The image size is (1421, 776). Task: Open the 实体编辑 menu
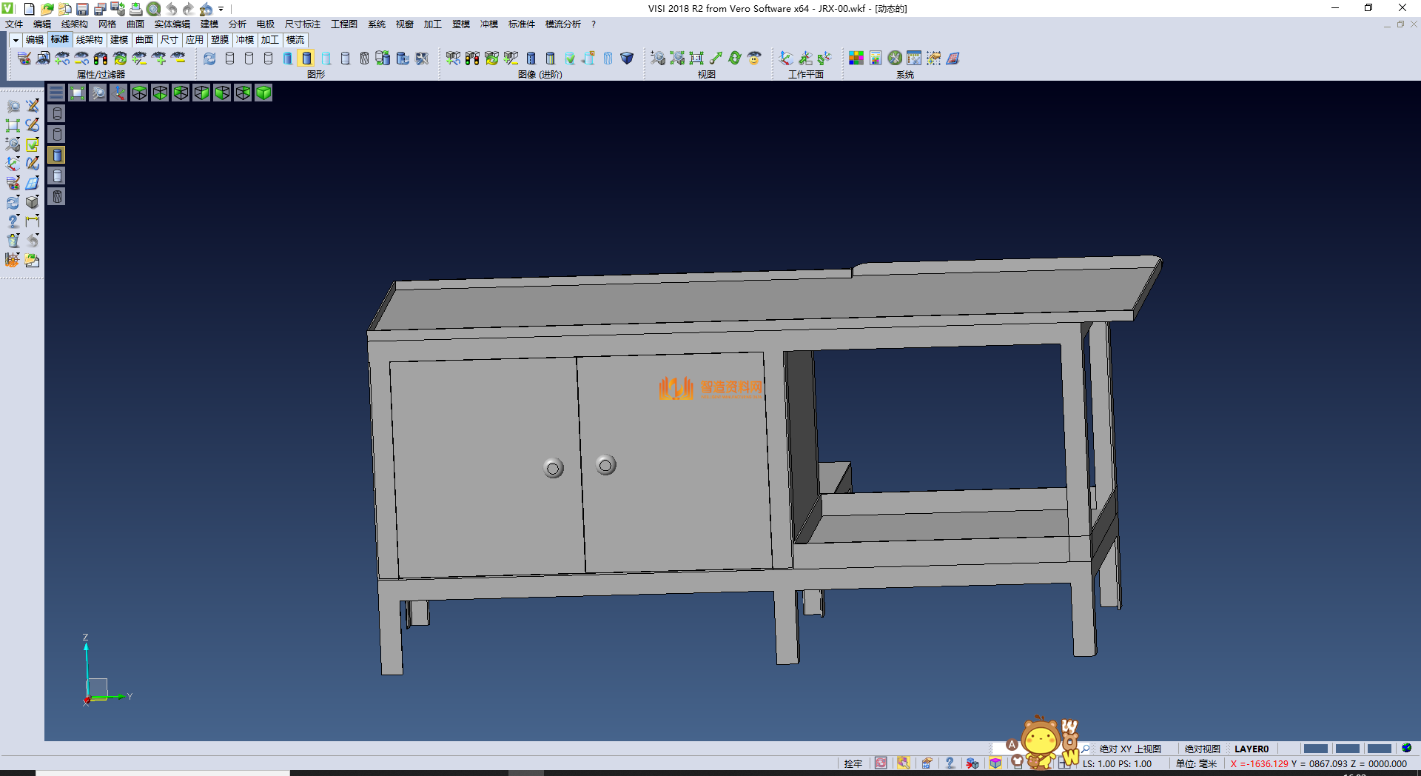click(172, 24)
